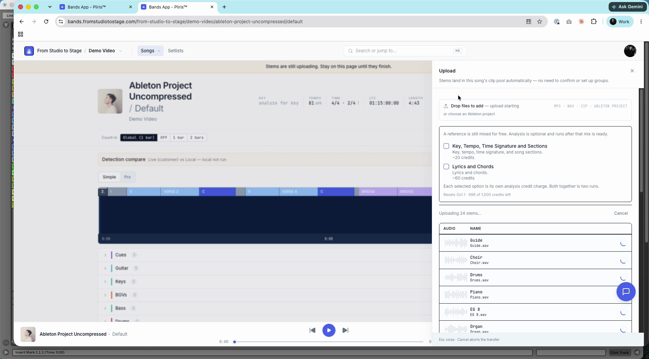The image size is (649, 359).
Task: Click 'or choose an Ableton project' link
Action: 469,114
